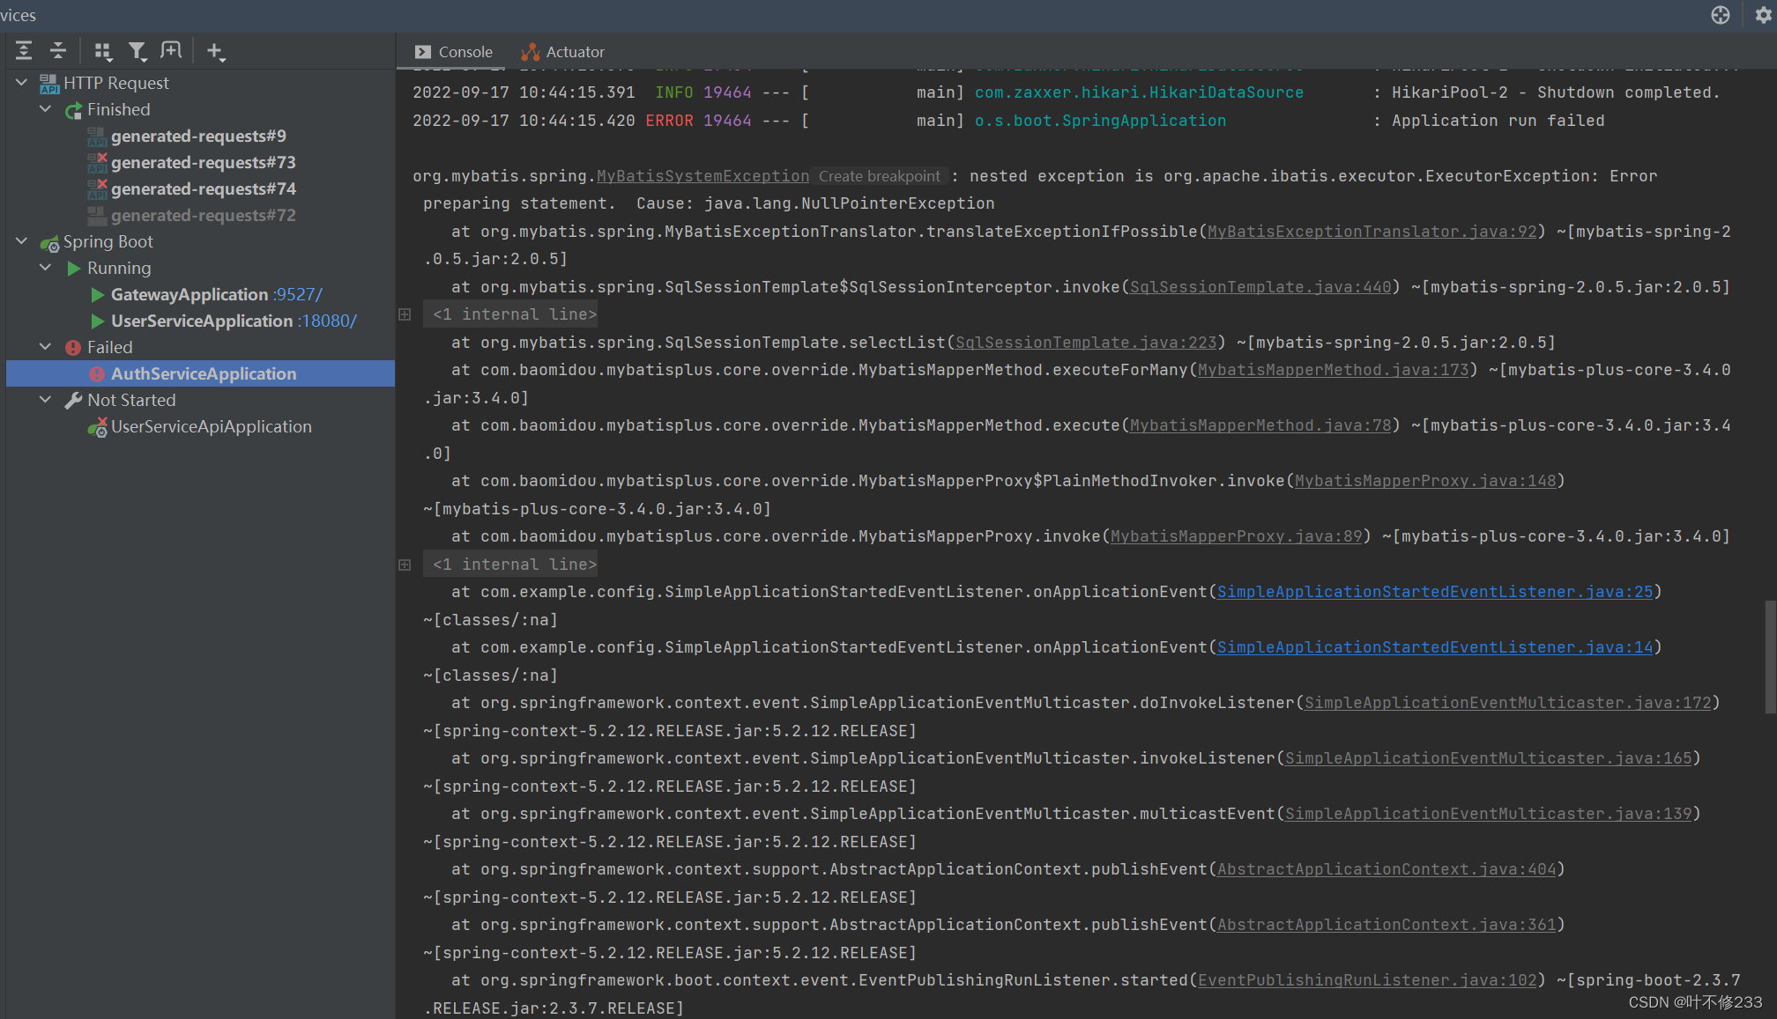Viewport: 1777px width, 1019px height.
Task: Click the Add Service plus icon
Action: (x=215, y=50)
